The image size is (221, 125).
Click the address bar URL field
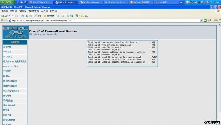pos(106,21)
